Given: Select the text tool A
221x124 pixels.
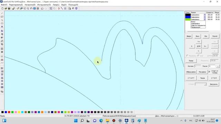Looking at the screenshot, I should 2,27.
